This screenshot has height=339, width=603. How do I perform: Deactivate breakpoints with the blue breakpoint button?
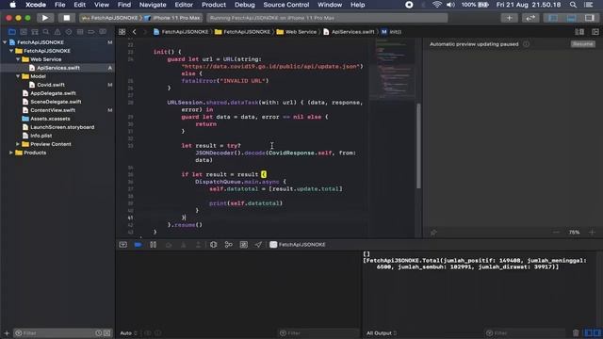coord(139,245)
